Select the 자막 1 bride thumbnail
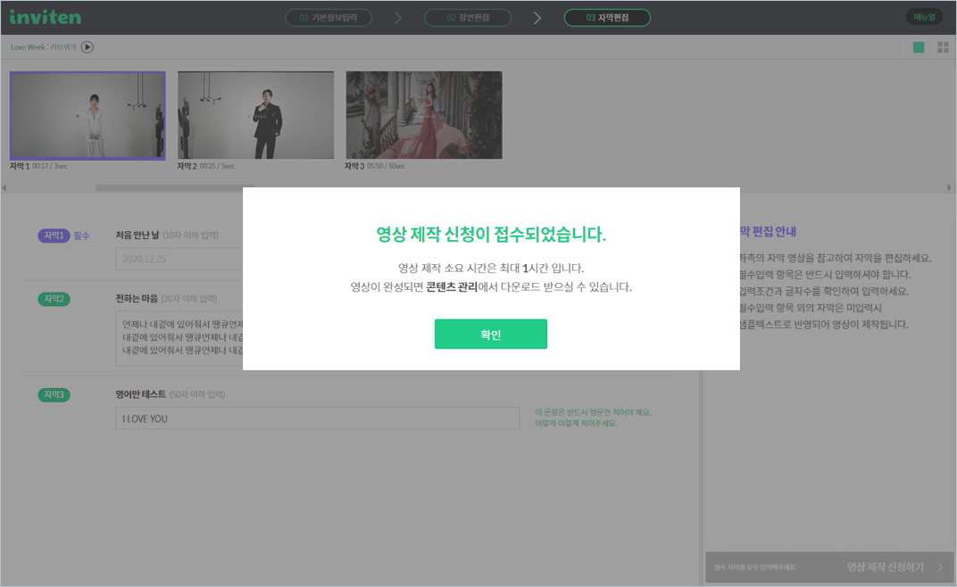 87,115
